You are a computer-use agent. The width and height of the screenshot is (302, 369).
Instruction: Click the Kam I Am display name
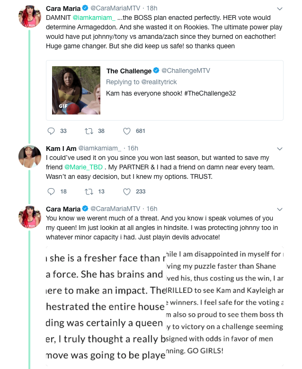point(61,149)
